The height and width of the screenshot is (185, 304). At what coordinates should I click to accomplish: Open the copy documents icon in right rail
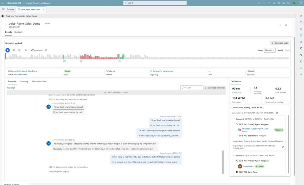pos(301,48)
